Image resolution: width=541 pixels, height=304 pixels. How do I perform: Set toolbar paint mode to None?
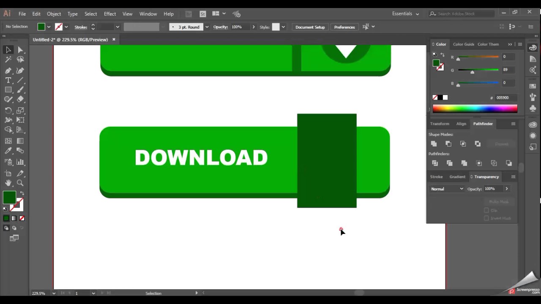[x=22, y=218]
